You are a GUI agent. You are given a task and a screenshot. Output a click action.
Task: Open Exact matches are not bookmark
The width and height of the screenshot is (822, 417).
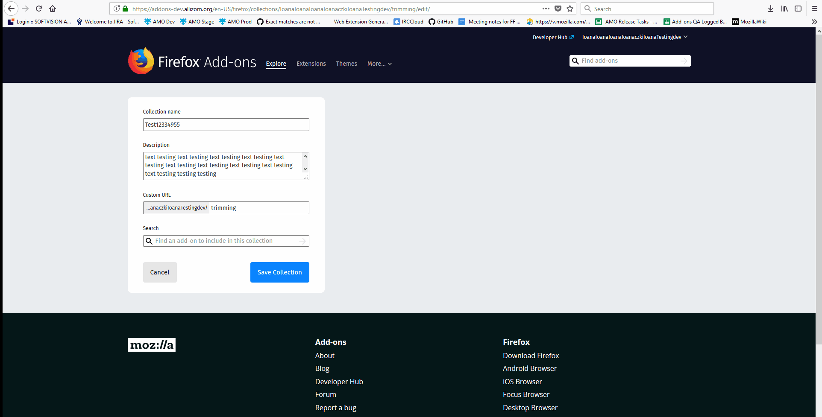point(288,22)
